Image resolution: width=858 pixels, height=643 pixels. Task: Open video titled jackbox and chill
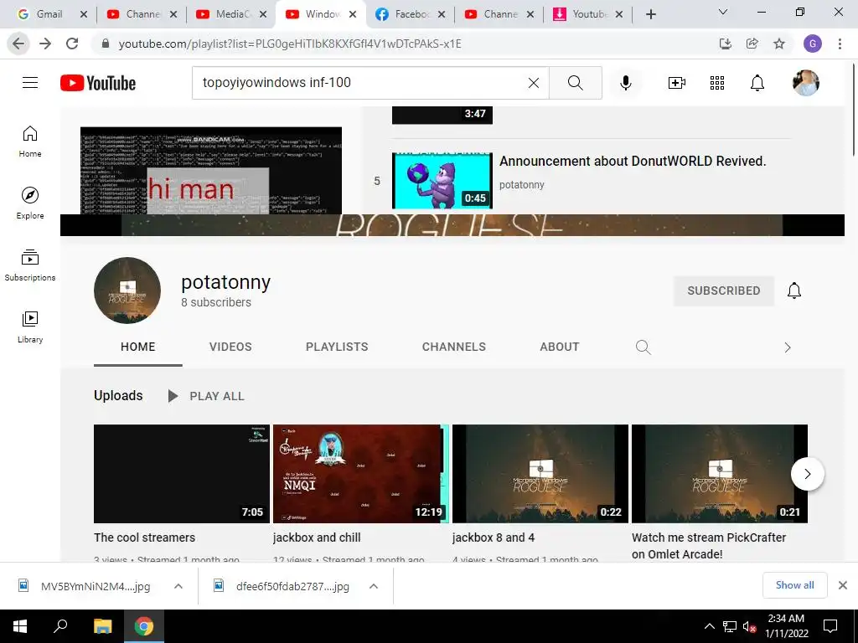317,538
